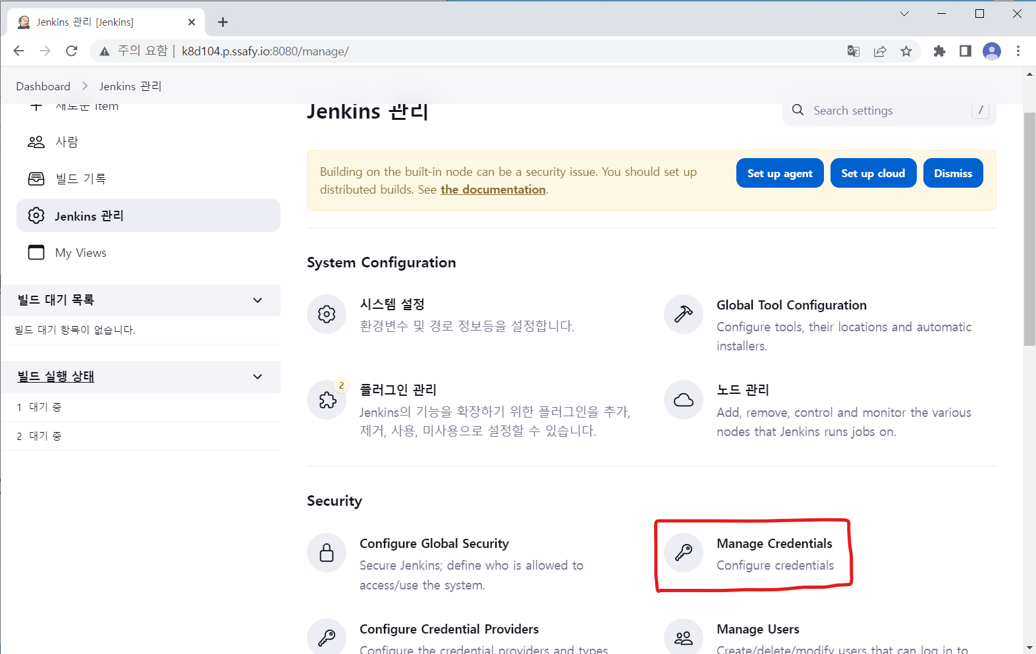Click the browser back arrow
Image resolution: width=1036 pixels, height=654 pixels.
(18, 51)
